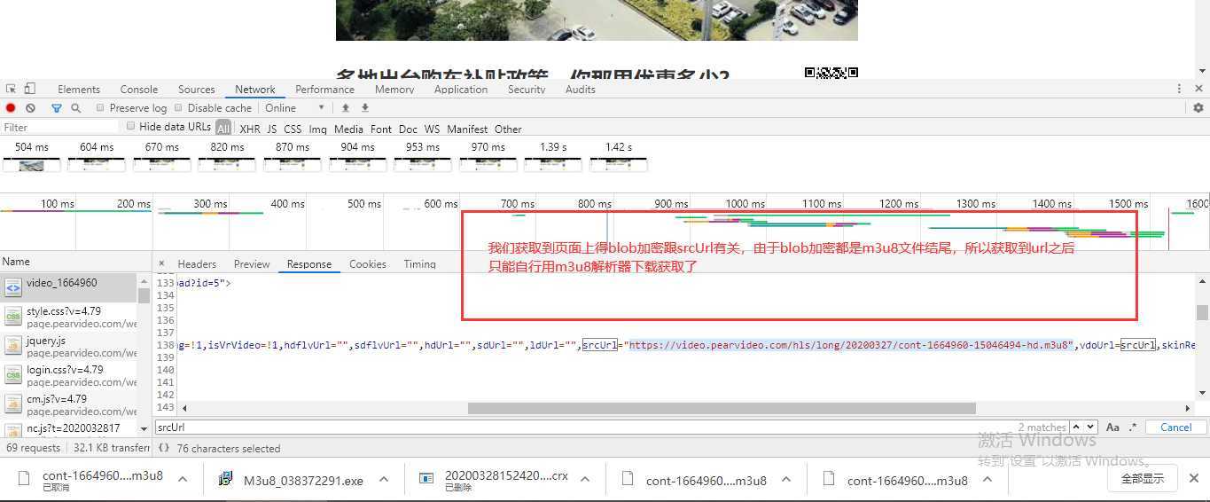Open DevTools more options menu

pyautogui.click(x=1179, y=89)
